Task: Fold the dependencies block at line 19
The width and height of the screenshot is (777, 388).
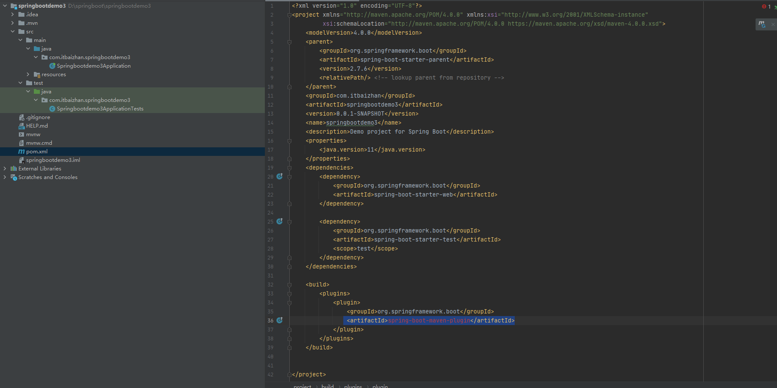Action: coord(289,168)
